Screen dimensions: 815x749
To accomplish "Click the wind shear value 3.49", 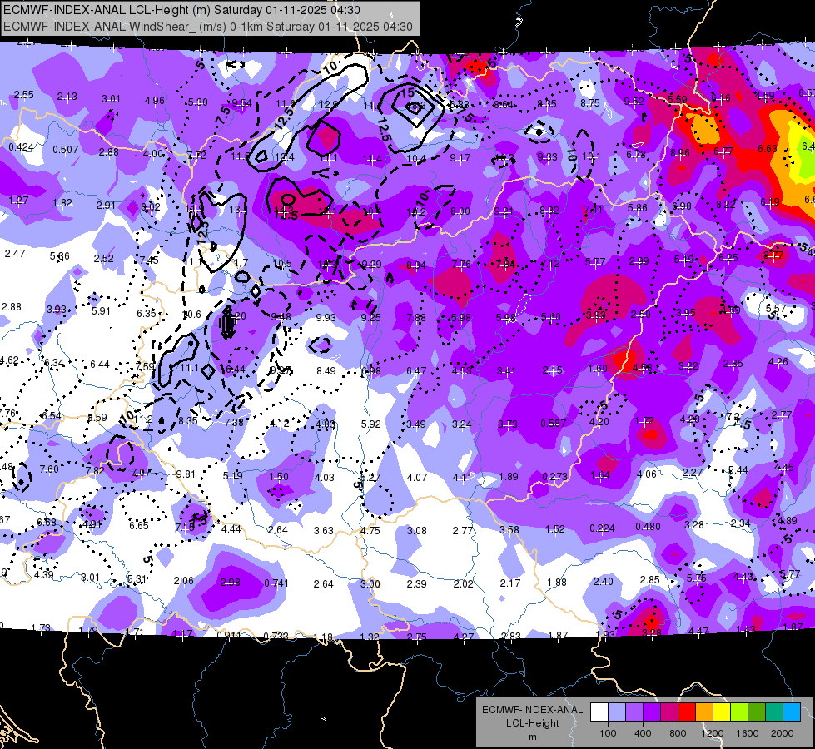I will pos(415,424).
